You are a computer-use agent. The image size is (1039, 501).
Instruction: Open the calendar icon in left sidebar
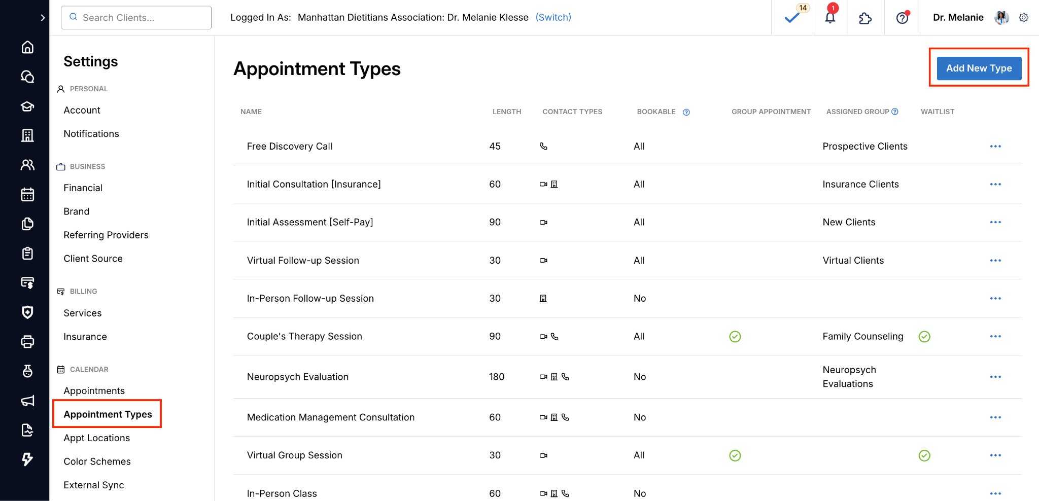27,195
